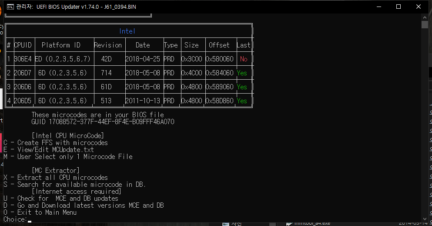Screen dimensions: 432x226
Task: Maximize the UEFI BIOS Updater window
Action: coord(399,7)
